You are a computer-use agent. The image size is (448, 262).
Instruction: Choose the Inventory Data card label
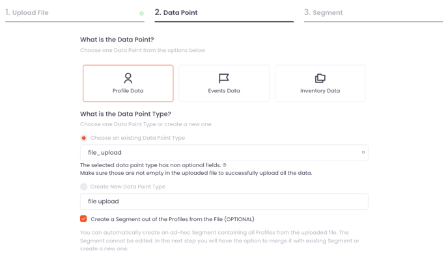[x=320, y=91]
